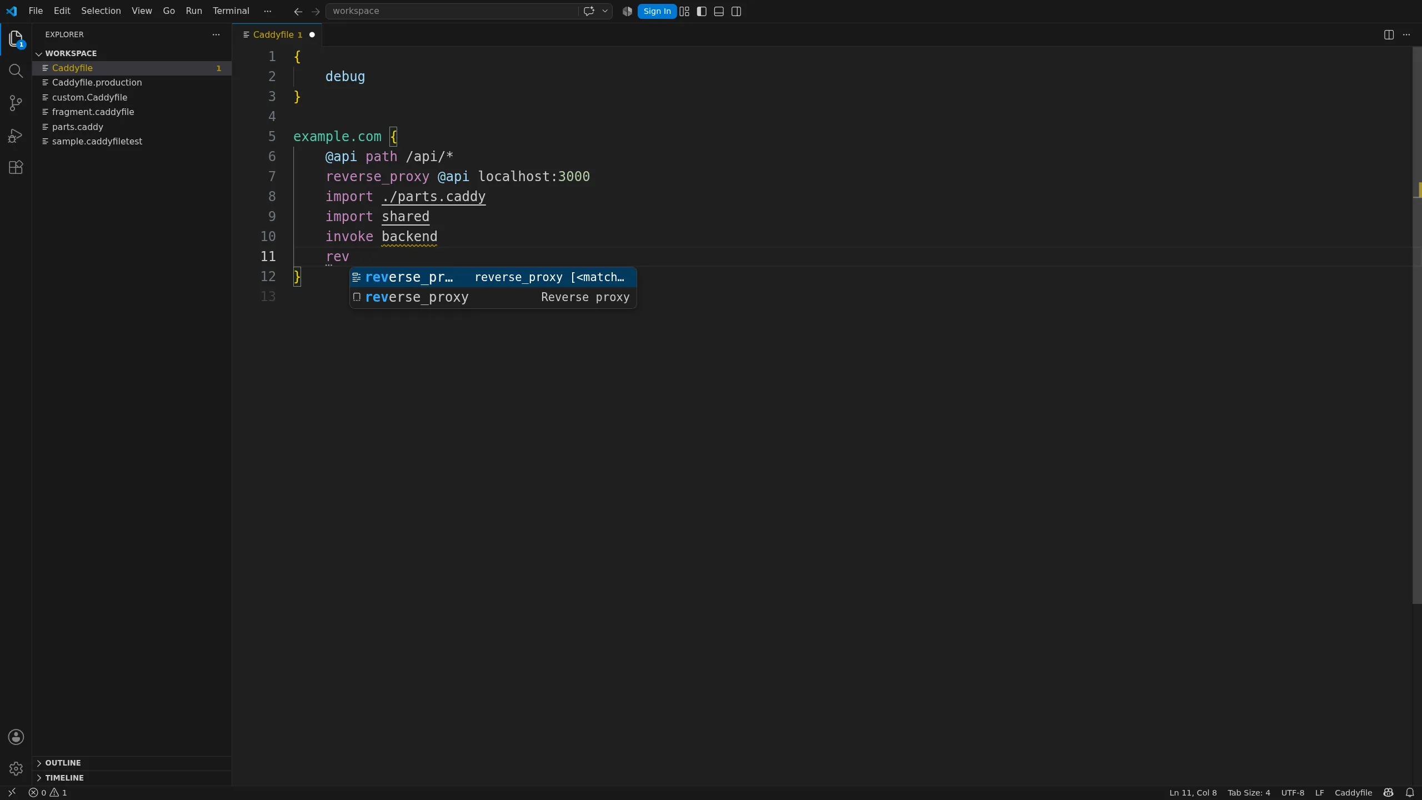The image size is (1422, 800).
Task: Open Customize Layout icon
Action: 684,11
